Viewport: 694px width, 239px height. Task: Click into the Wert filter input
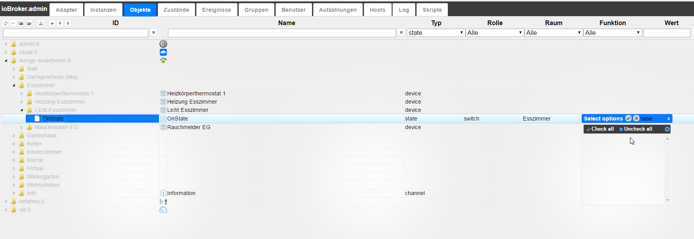[667, 33]
